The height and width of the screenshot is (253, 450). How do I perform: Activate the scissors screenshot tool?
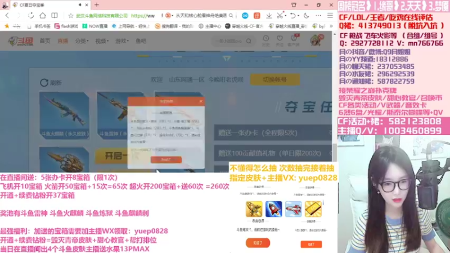coord(280,16)
